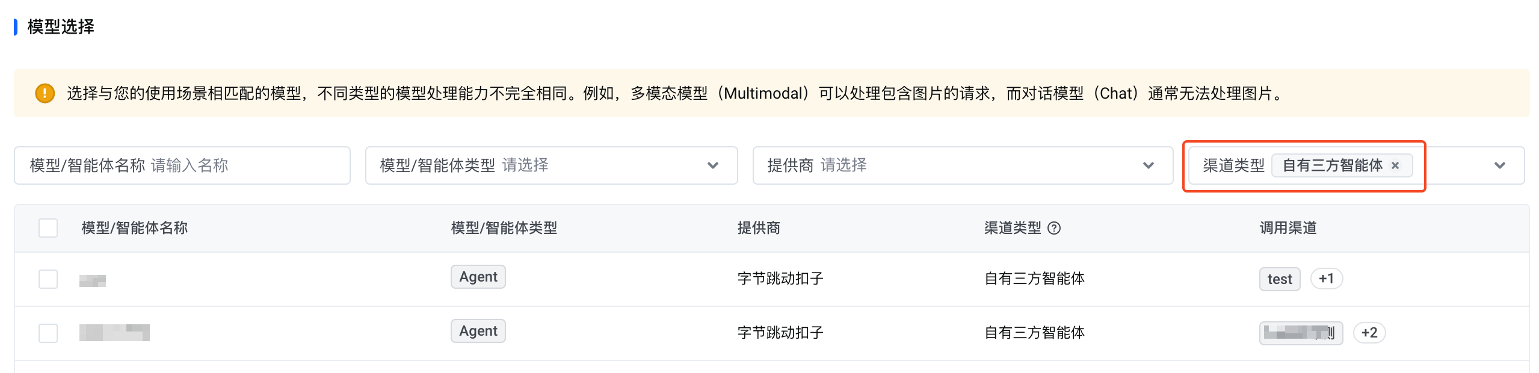The image size is (1539, 373).
Task: Click the test channel tag
Action: pyautogui.click(x=1280, y=279)
